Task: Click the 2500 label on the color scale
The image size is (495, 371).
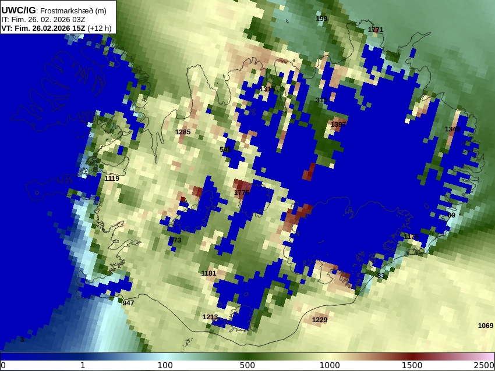Action: (485, 366)
